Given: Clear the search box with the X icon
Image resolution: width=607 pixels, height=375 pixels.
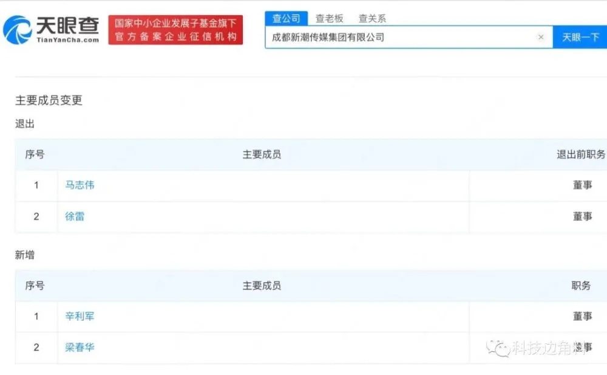Looking at the screenshot, I should (x=541, y=37).
